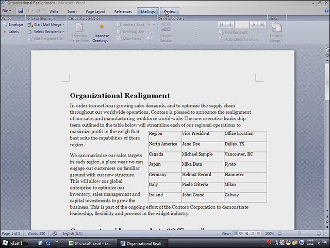
Task: Toggle Full Screen Reading view
Action: (x=241, y=234)
